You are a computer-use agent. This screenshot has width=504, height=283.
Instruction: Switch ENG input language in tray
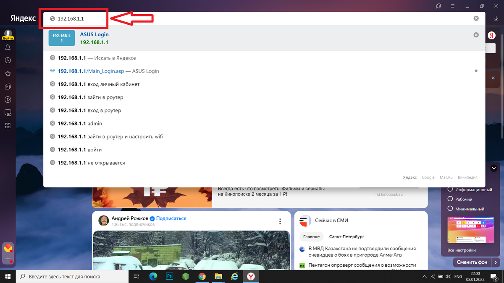click(459, 277)
